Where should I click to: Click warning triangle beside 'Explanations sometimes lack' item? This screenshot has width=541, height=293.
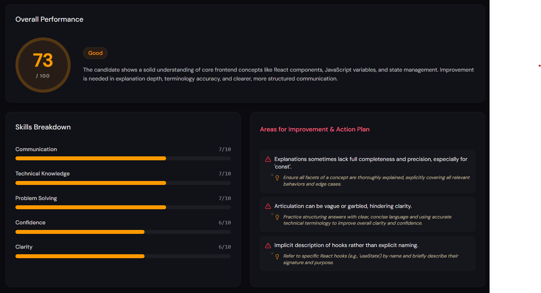(268, 159)
